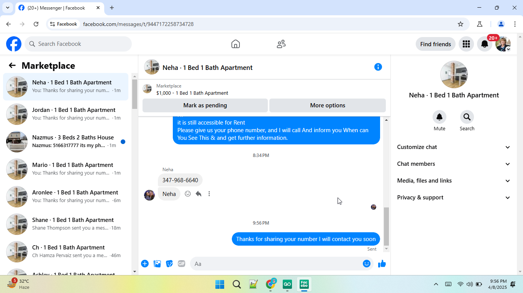Click the conversation list scrollbar thumb
Image resolution: width=523 pixels, height=293 pixels.
[x=134, y=94]
